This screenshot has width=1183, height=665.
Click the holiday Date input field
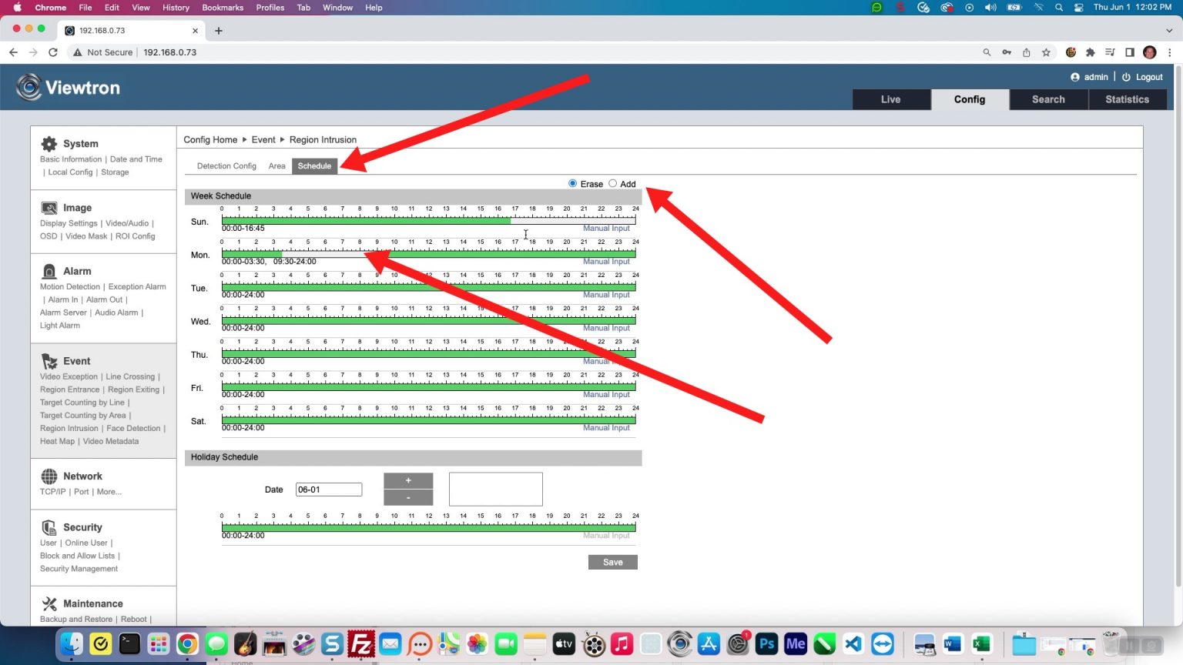(329, 490)
